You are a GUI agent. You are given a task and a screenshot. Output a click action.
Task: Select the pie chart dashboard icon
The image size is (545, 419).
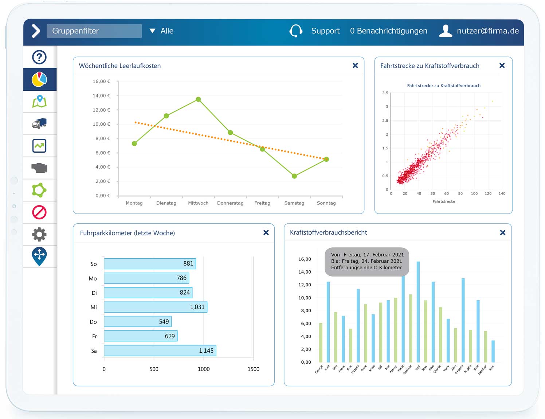click(39, 79)
